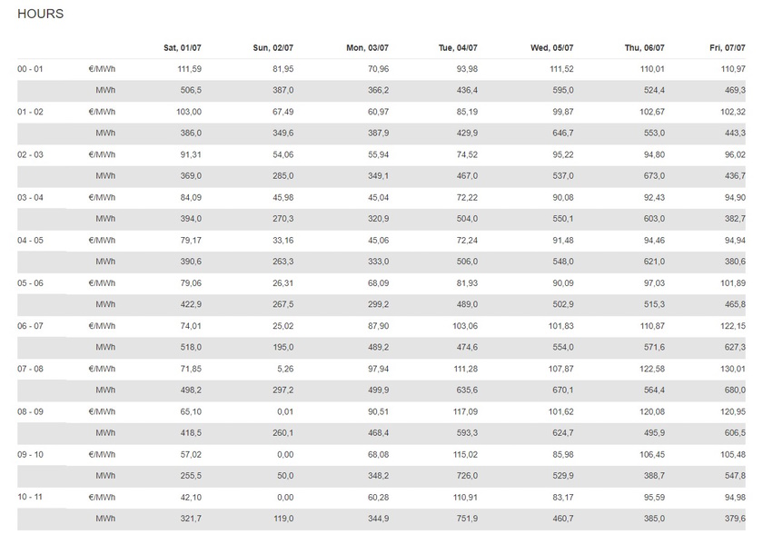763x534 pixels.
Task: Click the 08 - 09 hour row label
Action: pyautogui.click(x=30, y=410)
